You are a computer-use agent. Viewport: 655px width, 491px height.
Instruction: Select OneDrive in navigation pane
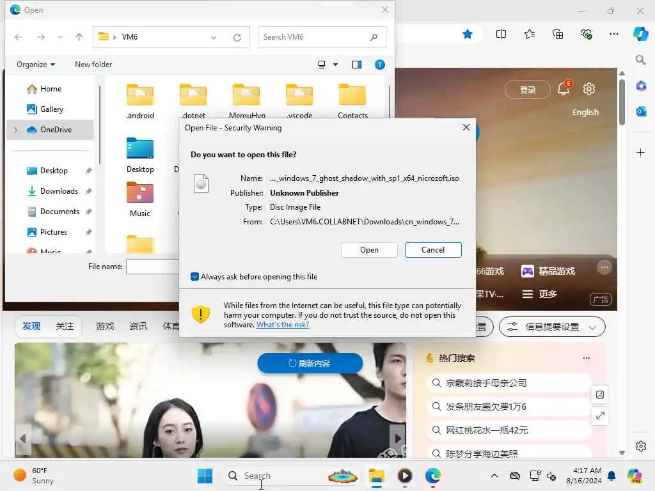click(50, 129)
